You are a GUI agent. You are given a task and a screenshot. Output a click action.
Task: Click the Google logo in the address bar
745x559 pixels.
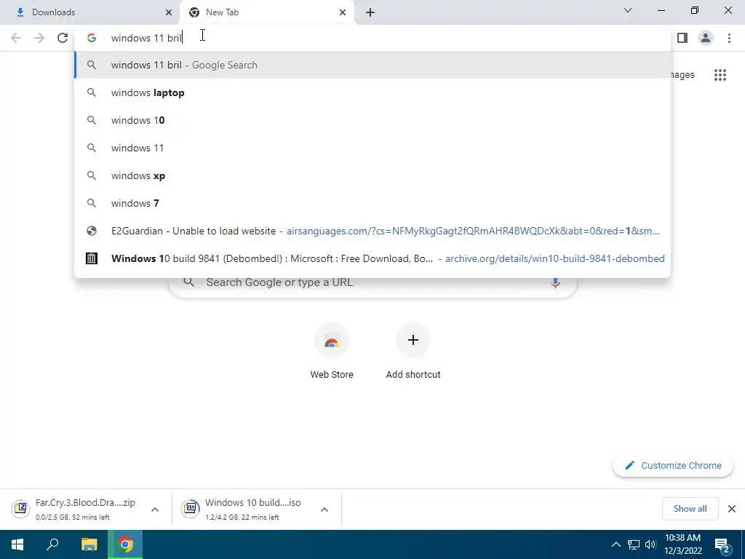click(91, 38)
